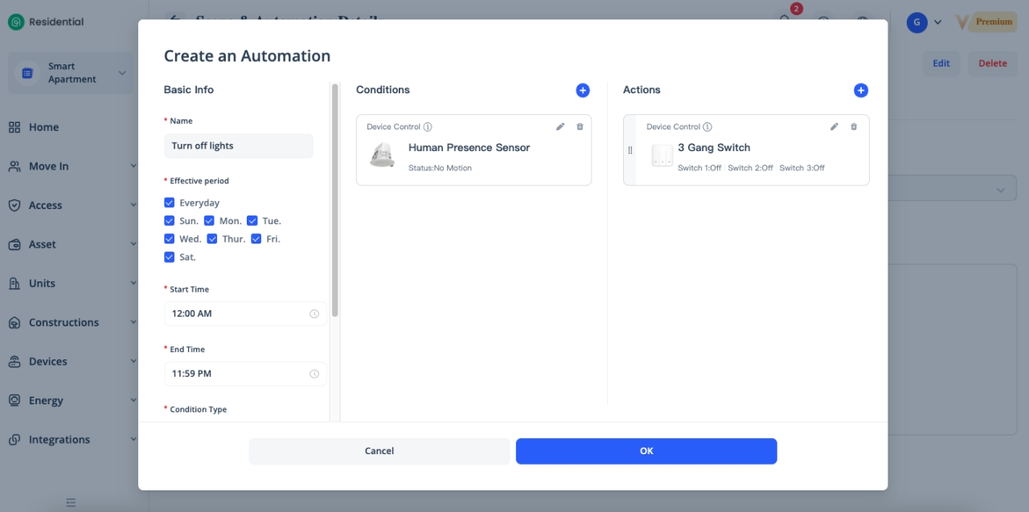Add a new condition with plus icon
The height and width of the screenshot is (512, 1029).
coord(583,91)
